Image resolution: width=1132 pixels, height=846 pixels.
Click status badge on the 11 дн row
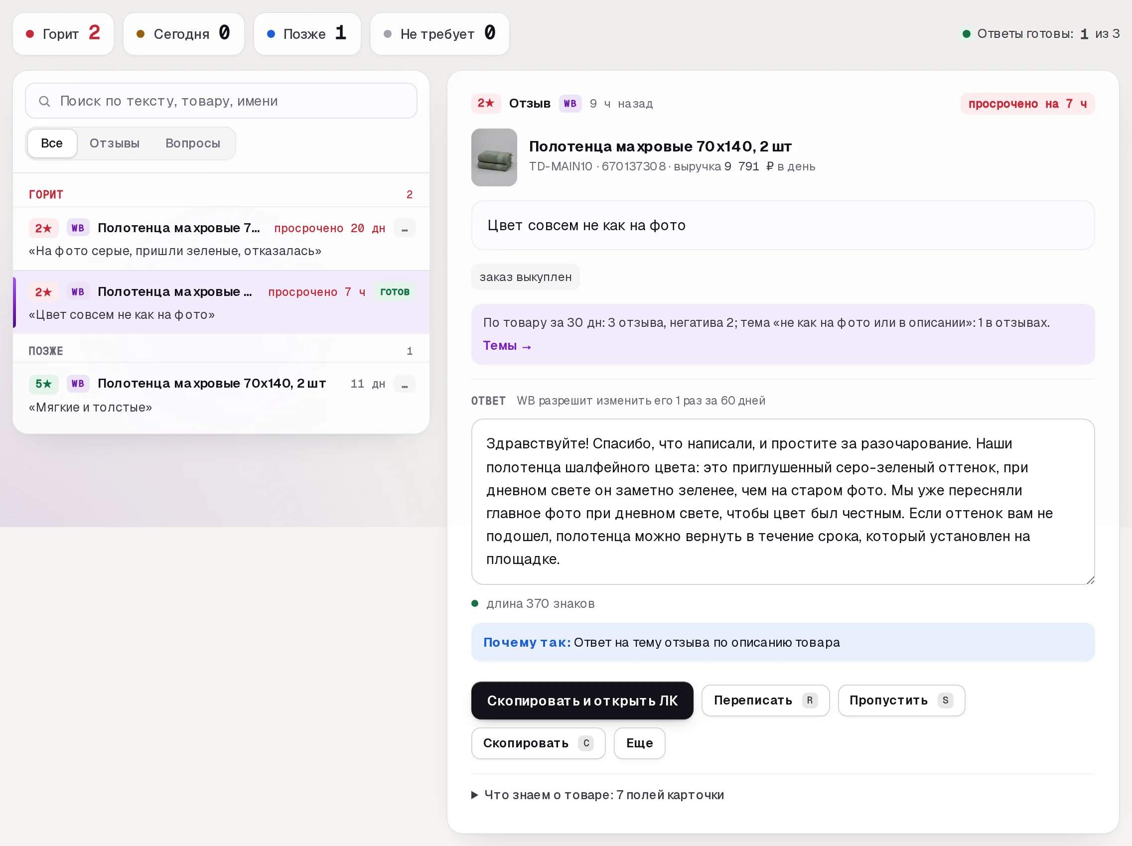coord(404,384)
